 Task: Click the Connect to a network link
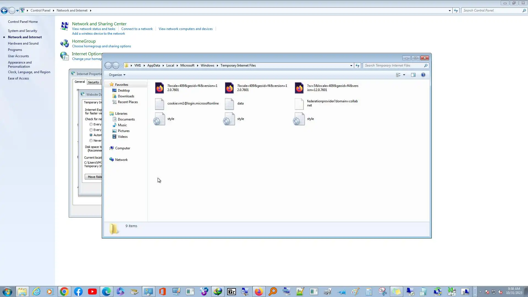point(137,29)
